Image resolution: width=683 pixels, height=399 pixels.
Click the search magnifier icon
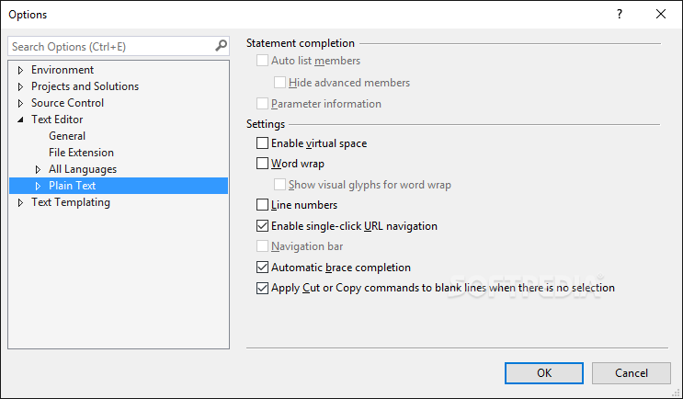(222, 45)
